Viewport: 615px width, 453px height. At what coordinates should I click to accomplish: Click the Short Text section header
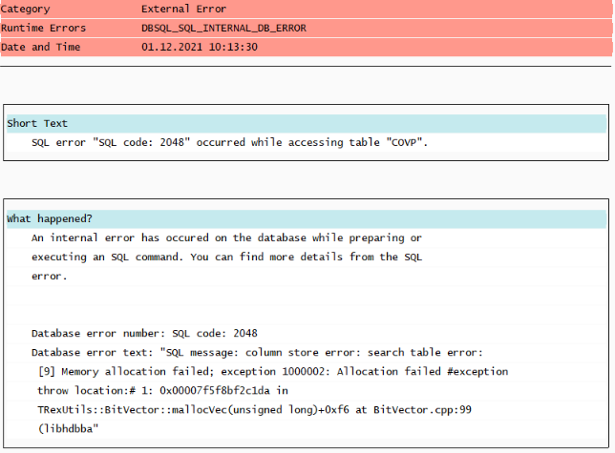[x=37, y=123]
